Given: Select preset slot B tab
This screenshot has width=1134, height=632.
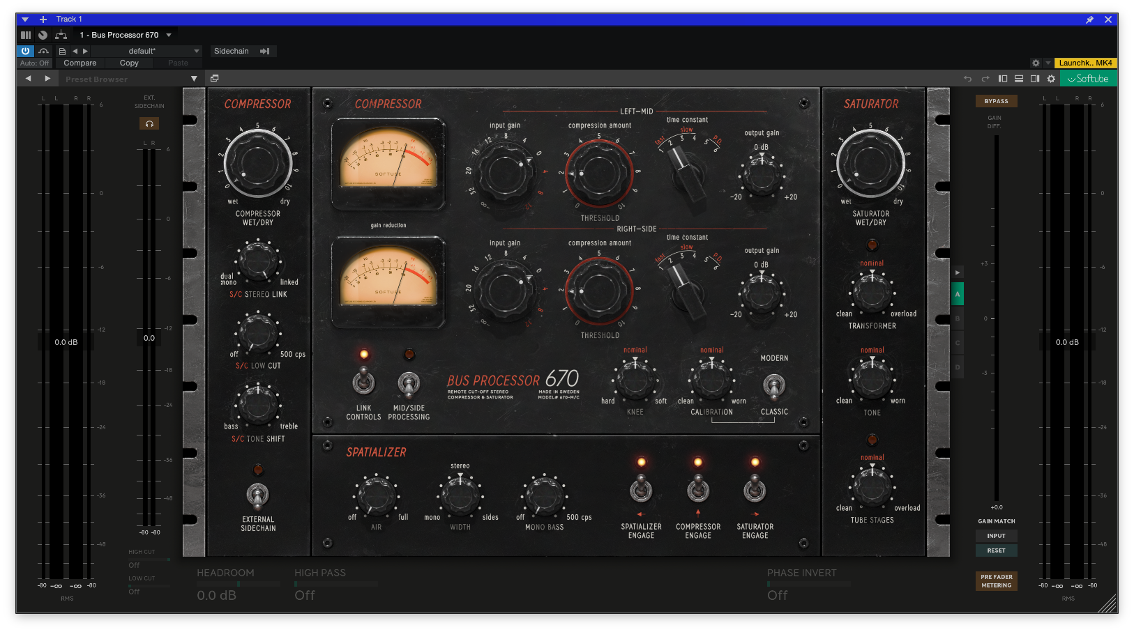Looking at the screenshot, I should pyautogui.click(x=958, y=318).
